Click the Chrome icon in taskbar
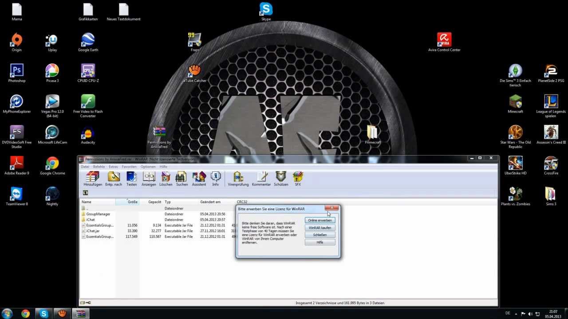 pos(25,314)
